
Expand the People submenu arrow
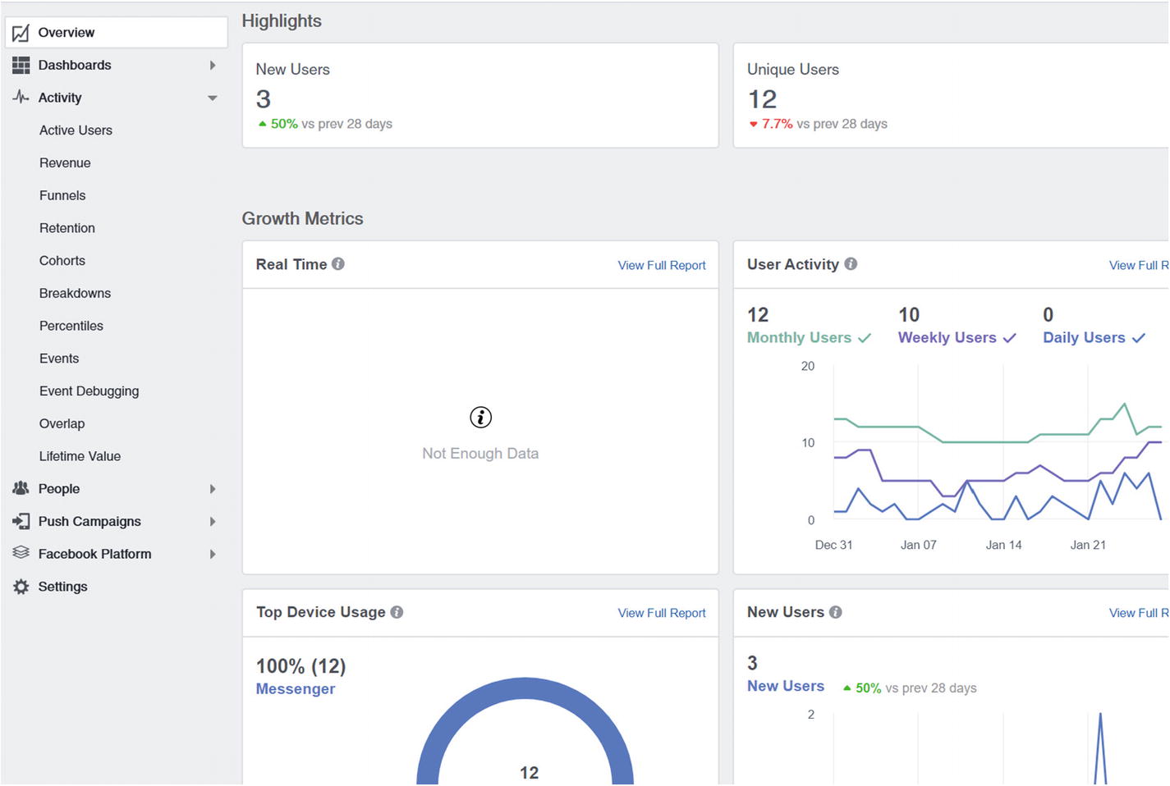pyautogui.click(x=213, y=489)
